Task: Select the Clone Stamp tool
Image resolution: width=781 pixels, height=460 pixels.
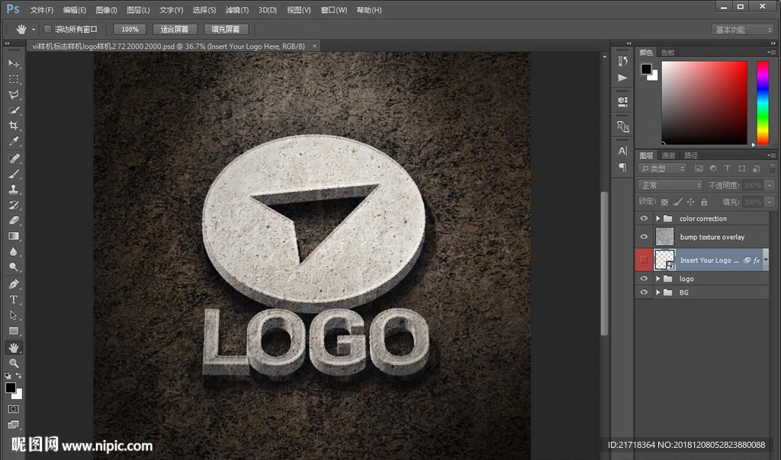Action: pyautogui.click(x=14, y=189)
